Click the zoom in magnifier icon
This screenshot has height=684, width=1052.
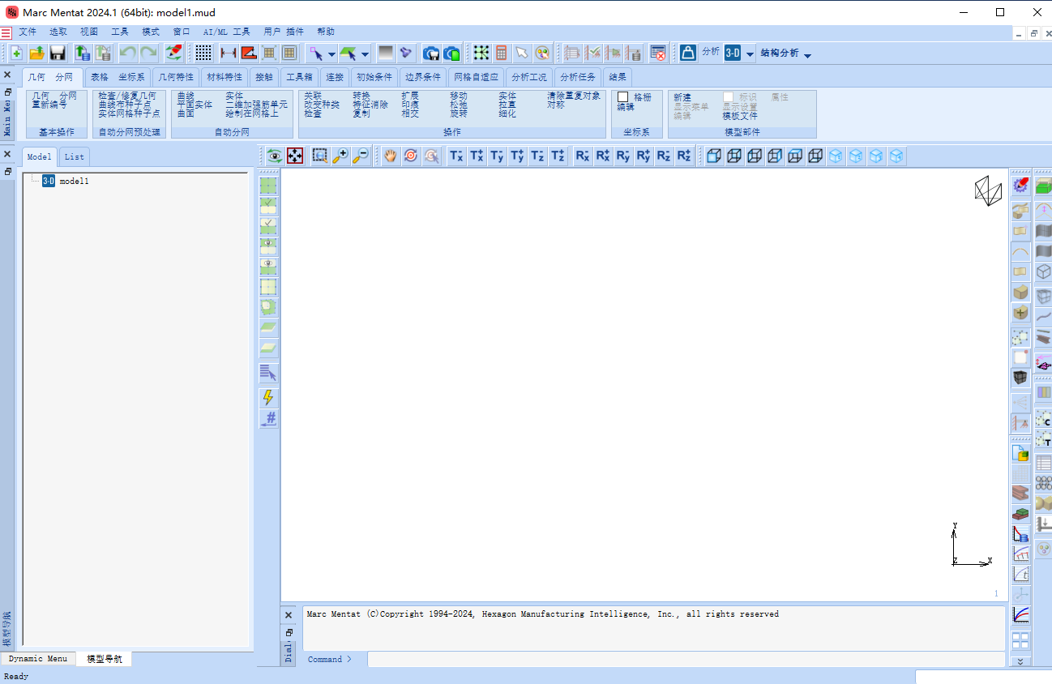340,156
